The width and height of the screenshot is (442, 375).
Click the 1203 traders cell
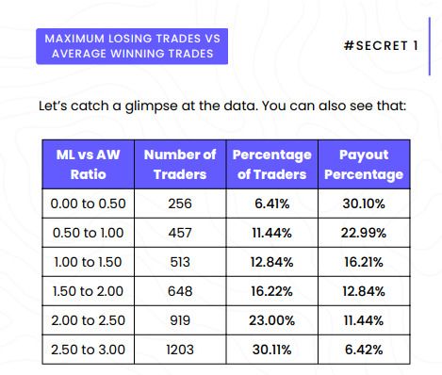click(x=180, y=350)
